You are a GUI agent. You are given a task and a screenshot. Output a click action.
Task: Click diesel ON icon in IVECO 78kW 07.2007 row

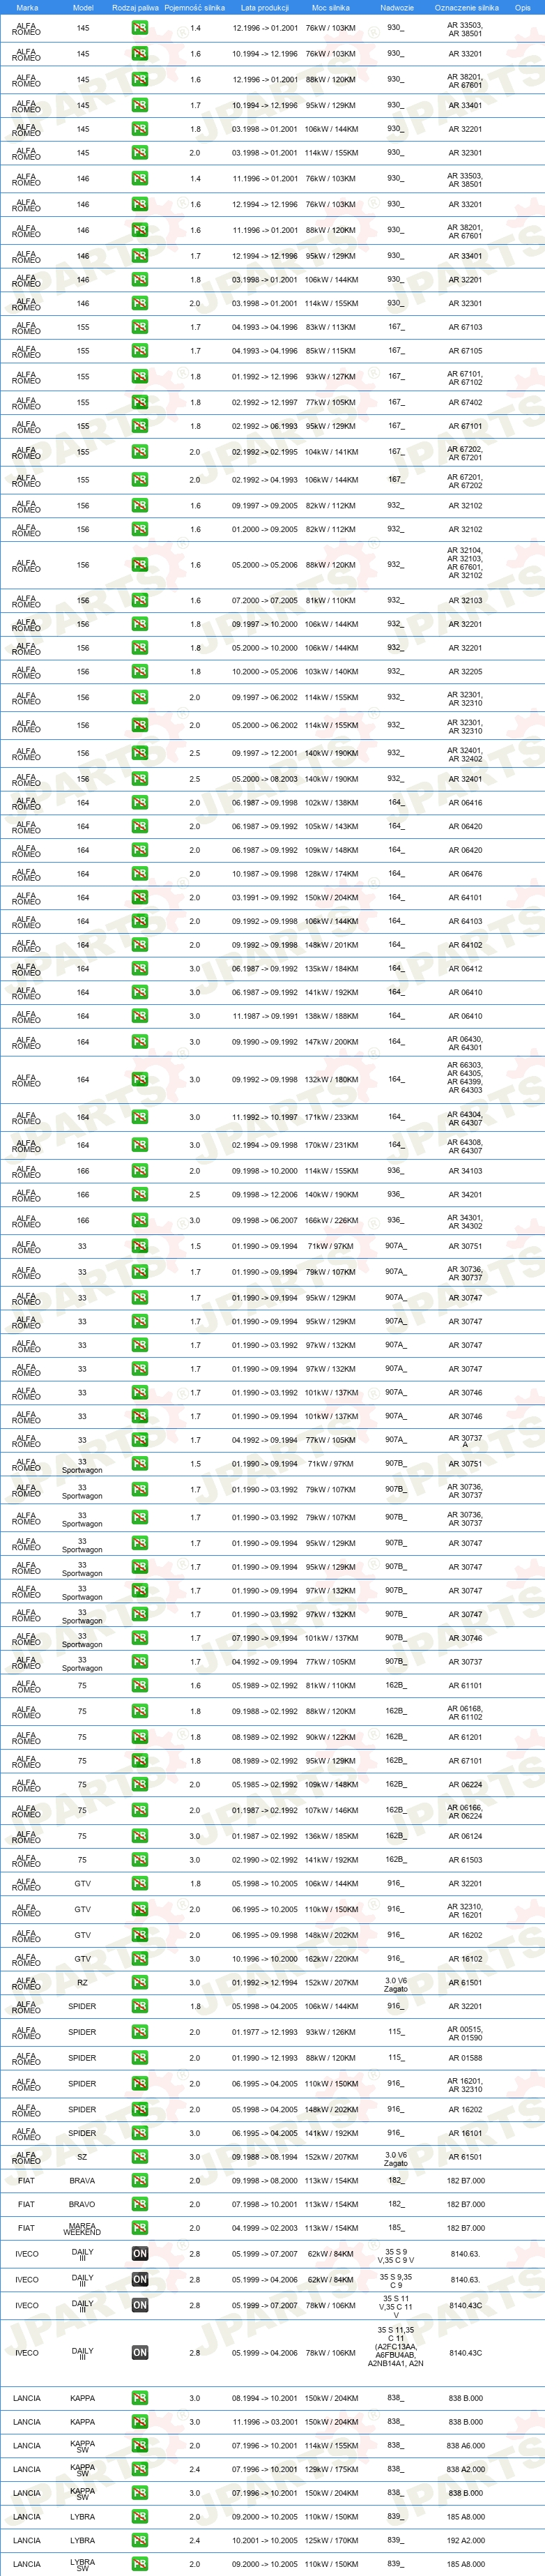click(x=140, y=2305)
